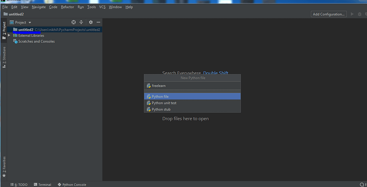Toggle the 2: Favorites side tab
367x187 pixels.
(x=4, y=167)
